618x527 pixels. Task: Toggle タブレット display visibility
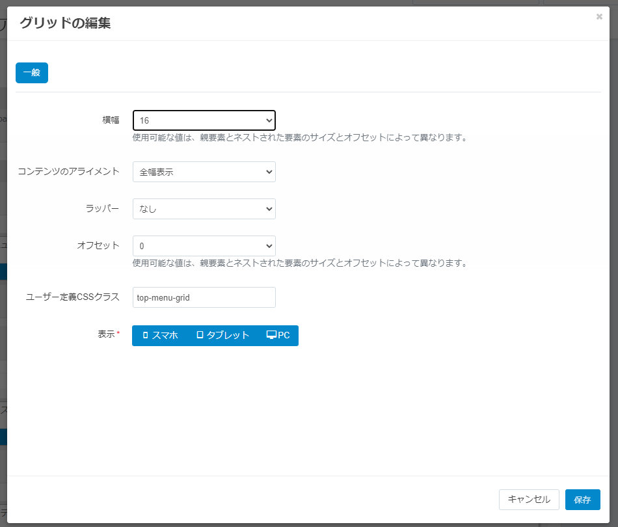pos(222,336)
